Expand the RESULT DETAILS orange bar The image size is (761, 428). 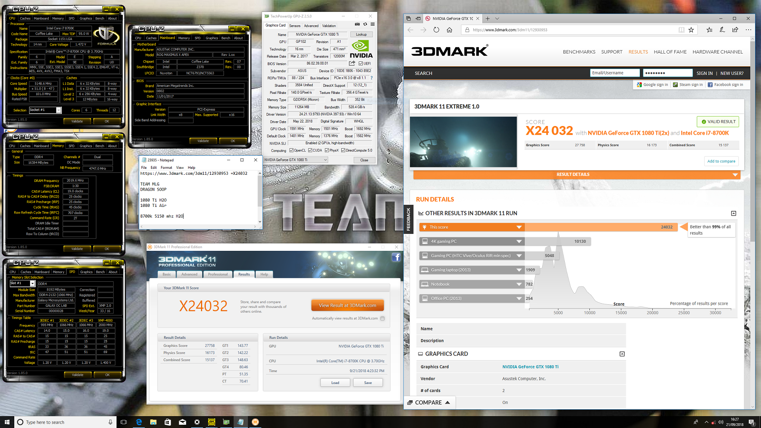click(x=577, y=174)
